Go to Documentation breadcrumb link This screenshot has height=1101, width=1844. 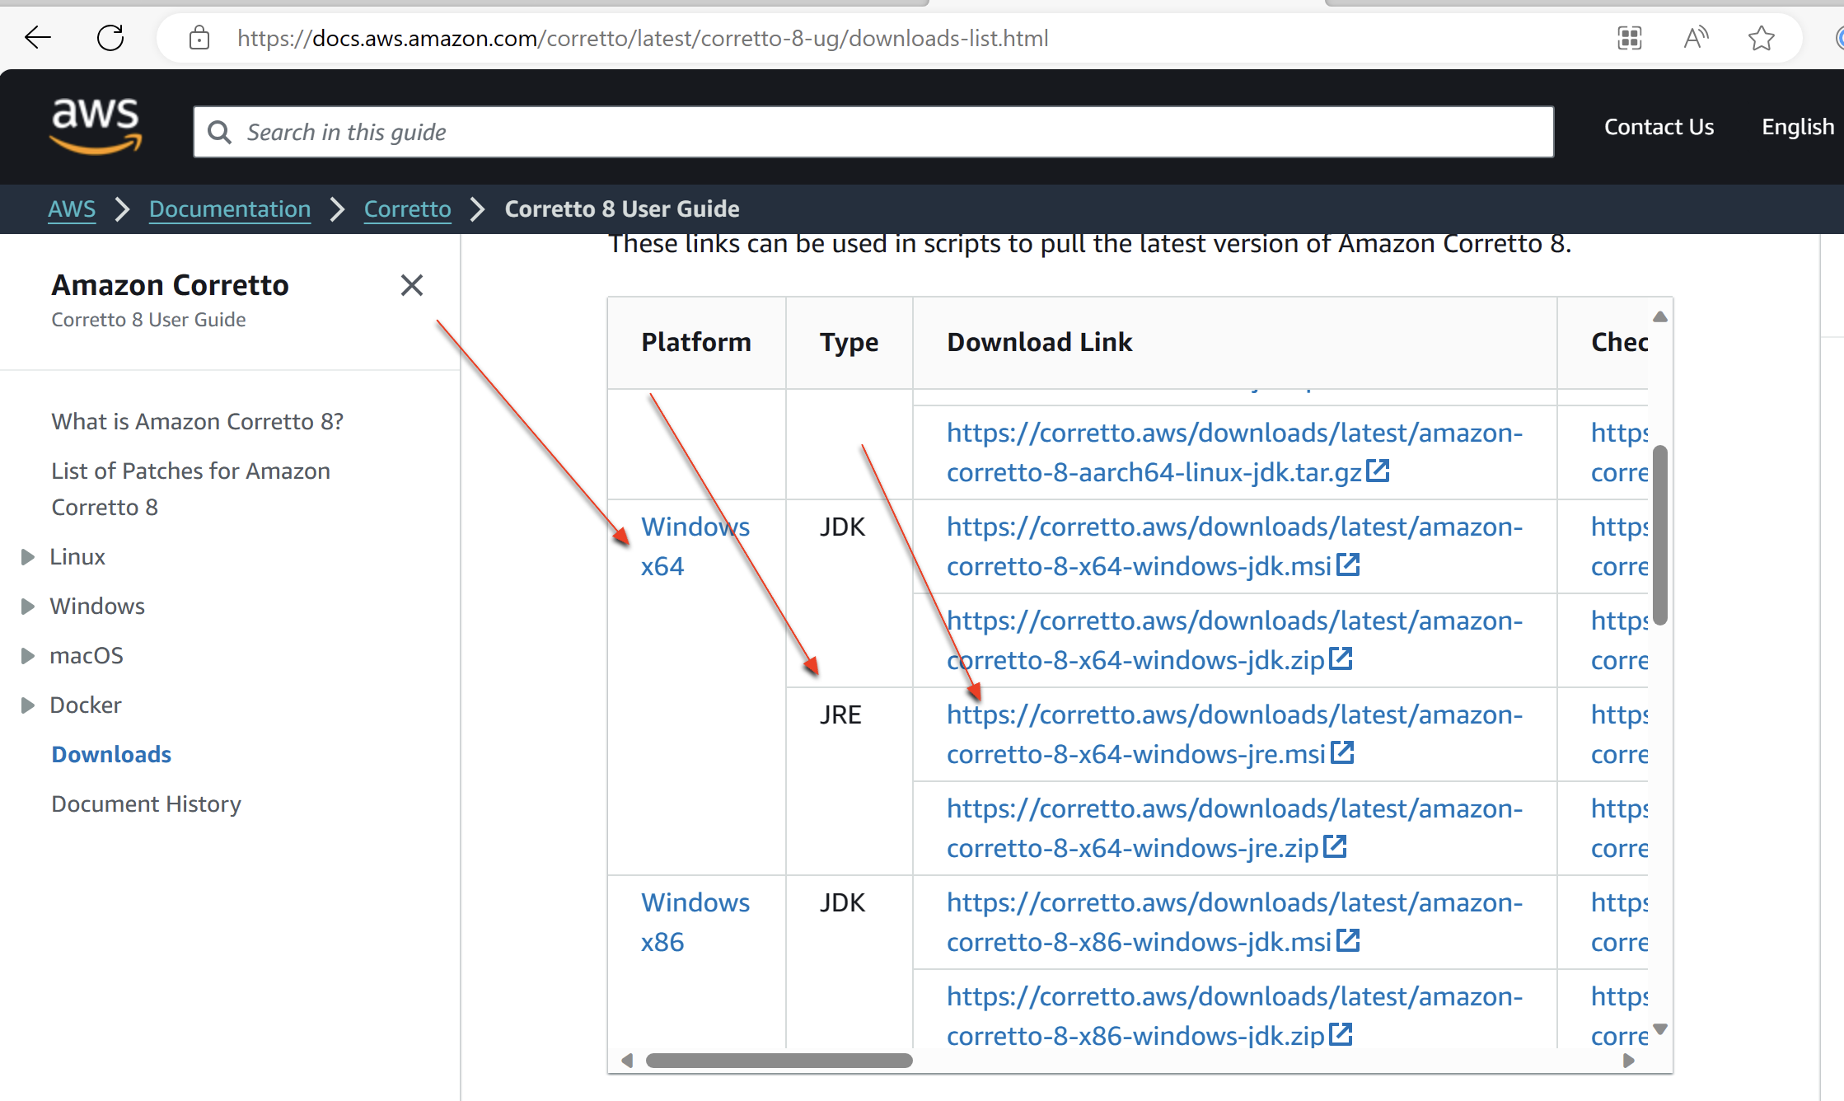tap(230, 209)
